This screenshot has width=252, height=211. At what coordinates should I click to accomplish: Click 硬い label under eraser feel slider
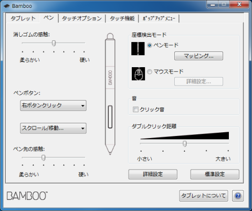point(85,60)
